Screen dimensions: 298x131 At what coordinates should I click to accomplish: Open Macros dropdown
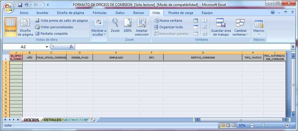click(259, 27)
